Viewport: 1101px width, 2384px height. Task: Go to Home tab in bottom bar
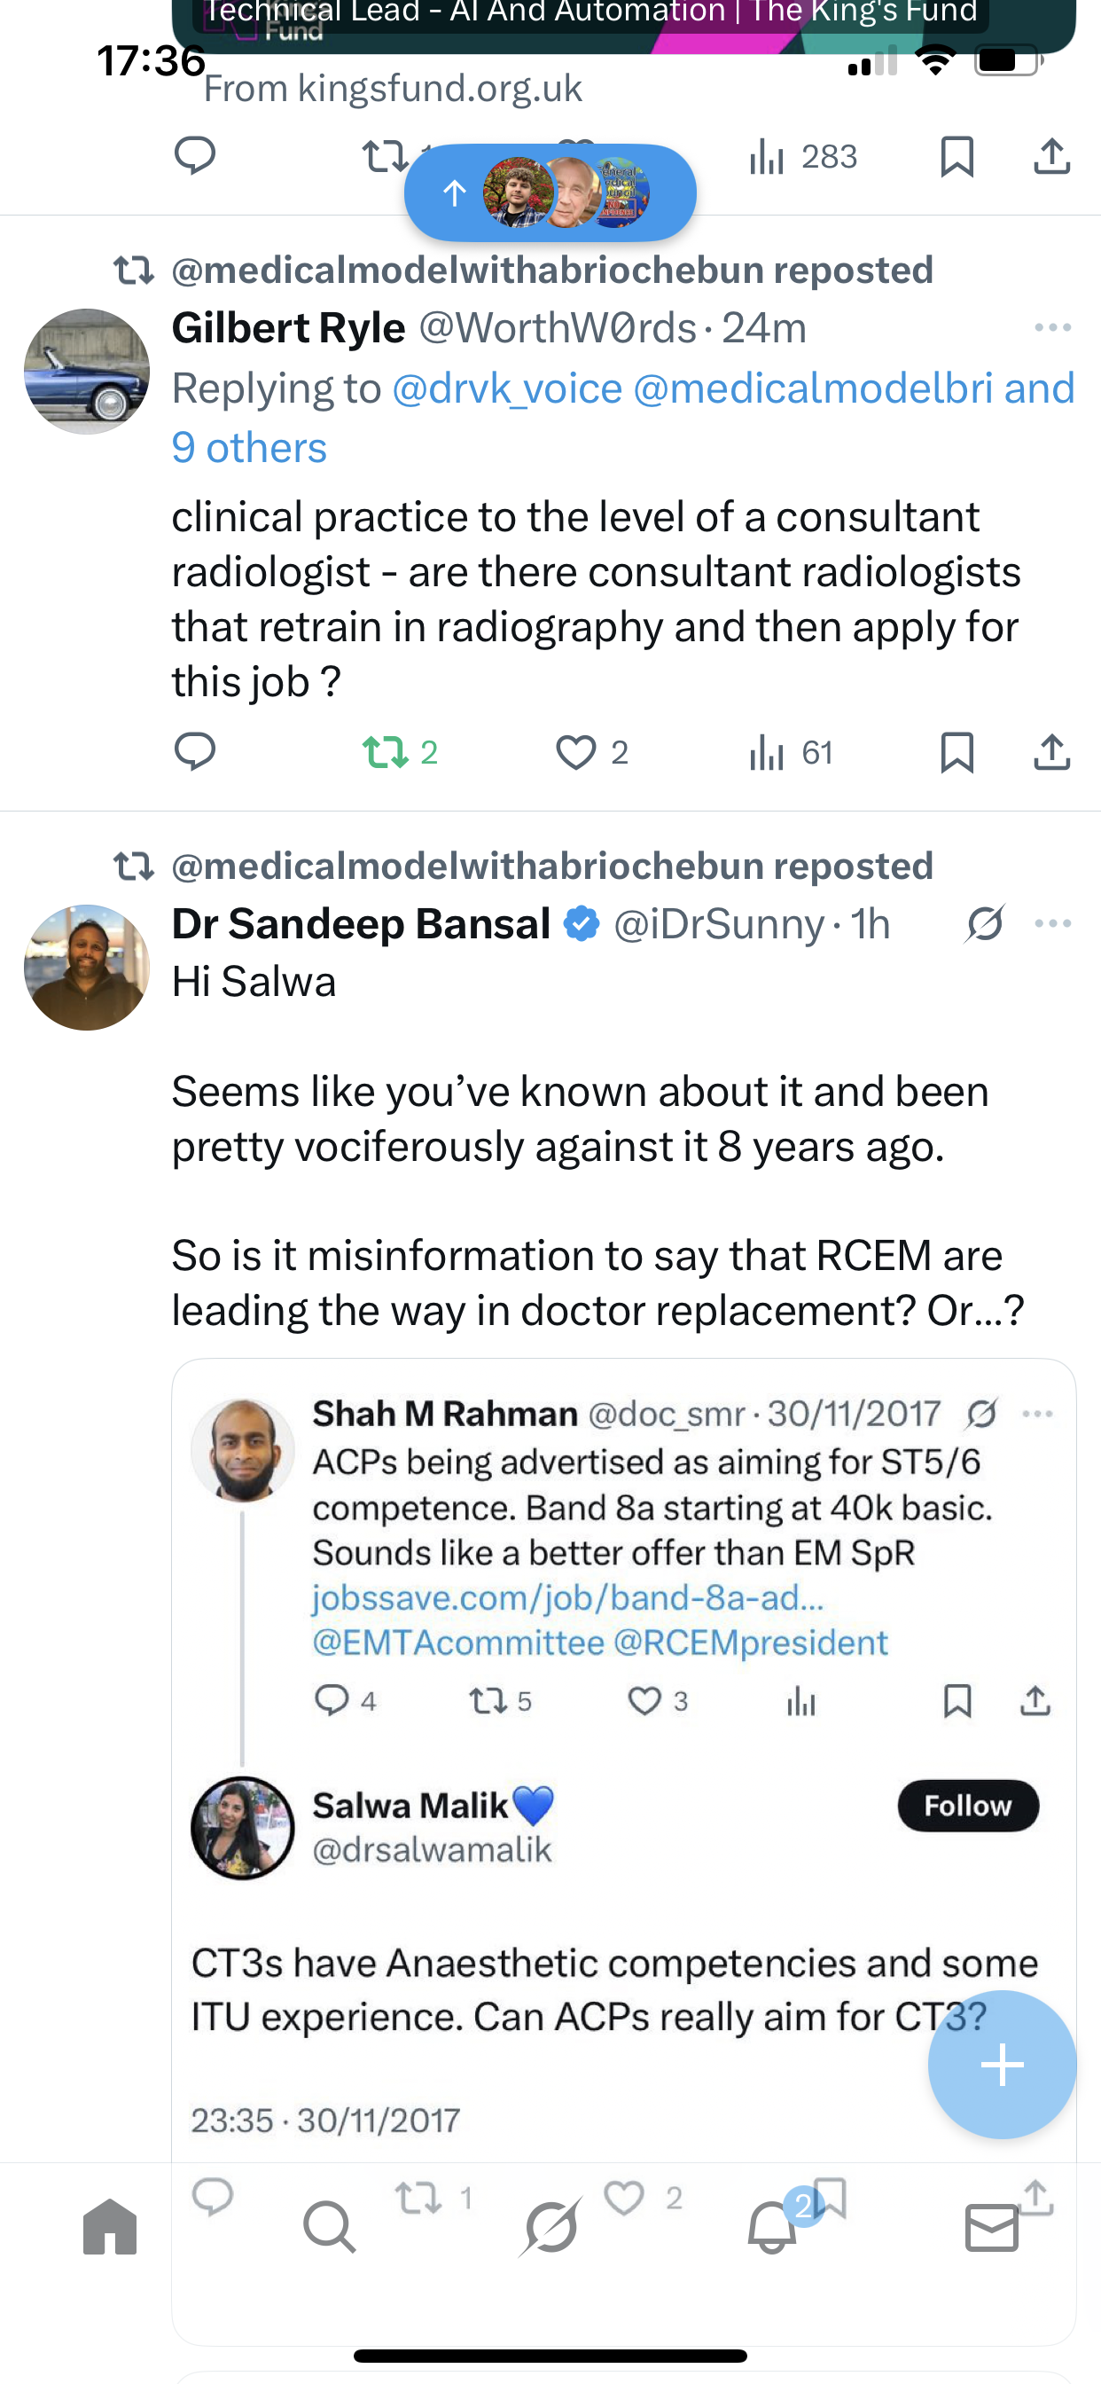(x=110, y=2227)
